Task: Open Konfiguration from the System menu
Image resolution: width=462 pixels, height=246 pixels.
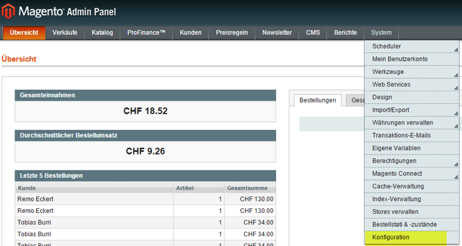Action: point(391,237)
